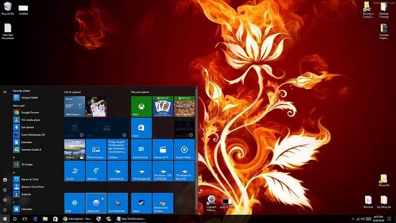396x223 pixels.
Task: Open Local Disk (C:) tile
Action: 118,171
